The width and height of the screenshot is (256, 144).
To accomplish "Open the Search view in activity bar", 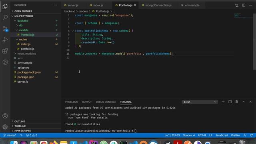I will click(x=5, y=17).
